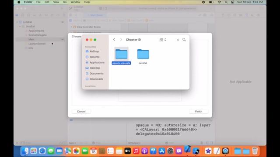This screenshot has height=157, width=280.
Task: Open the Go menu
Action: [x=65, y=2]
